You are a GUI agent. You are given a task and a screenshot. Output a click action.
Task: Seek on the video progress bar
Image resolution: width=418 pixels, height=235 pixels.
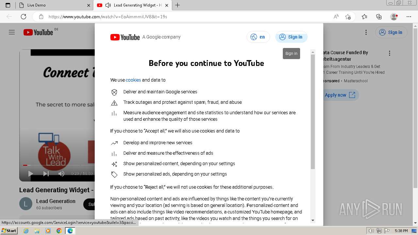59,165
